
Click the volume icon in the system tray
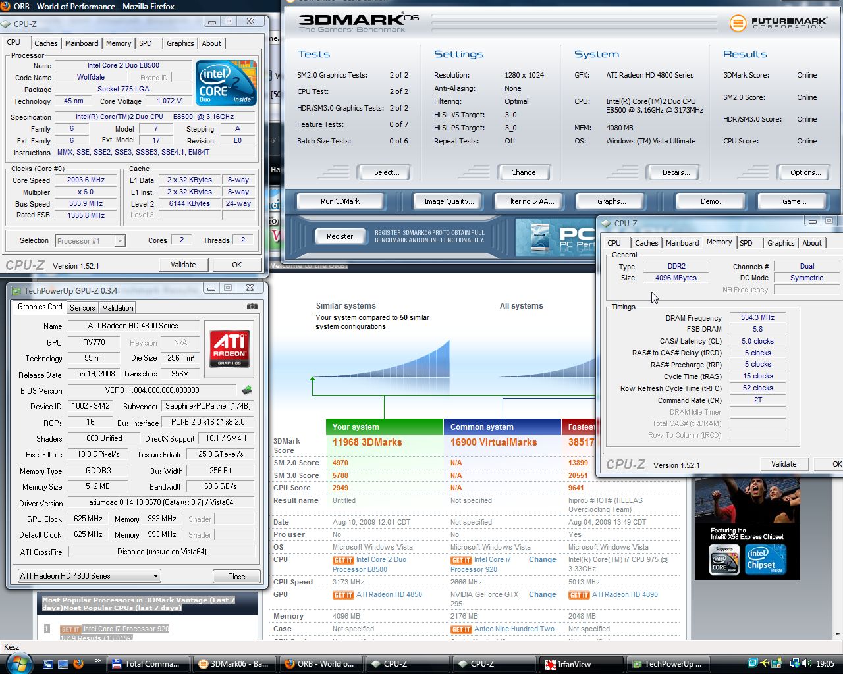click(x=806, y=663)
